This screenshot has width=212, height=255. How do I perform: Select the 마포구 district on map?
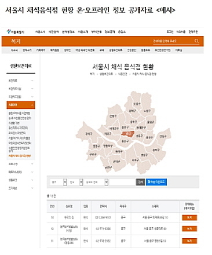click(x=108, y=134)
